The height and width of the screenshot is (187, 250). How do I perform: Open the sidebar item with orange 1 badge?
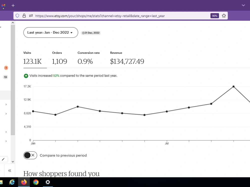6,68
